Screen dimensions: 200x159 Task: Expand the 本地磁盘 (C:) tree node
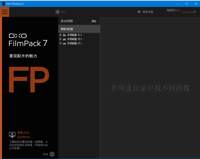pyautogui.click(x=61, y=35)
